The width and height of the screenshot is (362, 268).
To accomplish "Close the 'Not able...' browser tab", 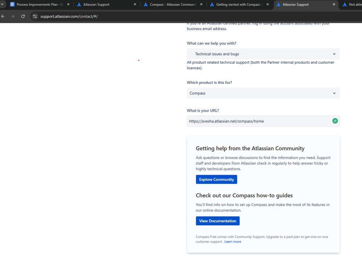I will [361, 5].
